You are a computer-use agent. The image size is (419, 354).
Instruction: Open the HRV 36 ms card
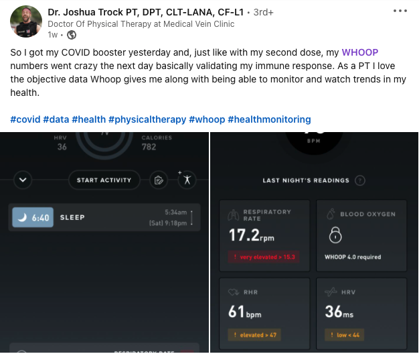(361, 314)
